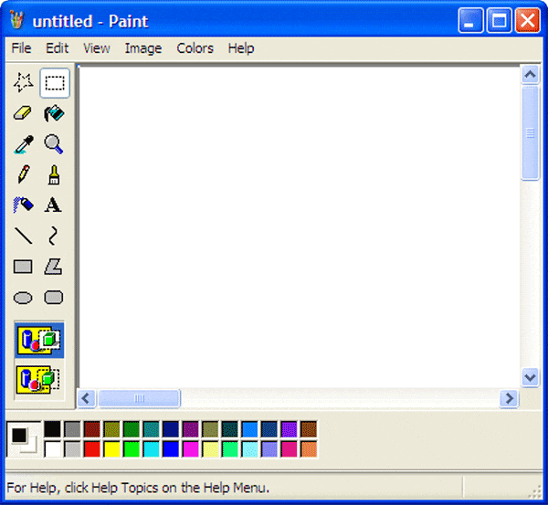Click the horizontal scrollbar right arrow
The image size is (548, 505).
[509, 398]
